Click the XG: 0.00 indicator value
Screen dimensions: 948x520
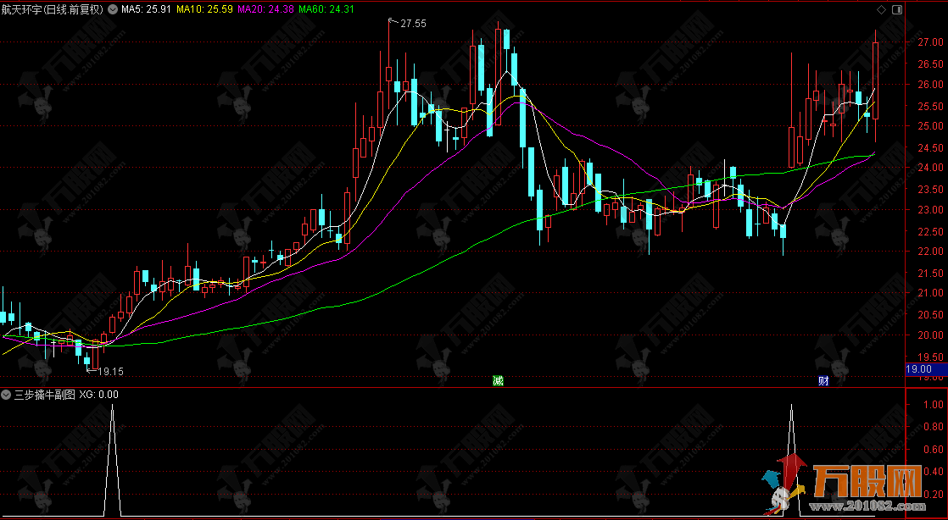98,395
